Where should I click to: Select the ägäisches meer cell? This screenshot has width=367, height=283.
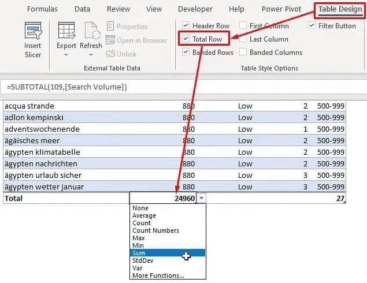click(66, 140)
